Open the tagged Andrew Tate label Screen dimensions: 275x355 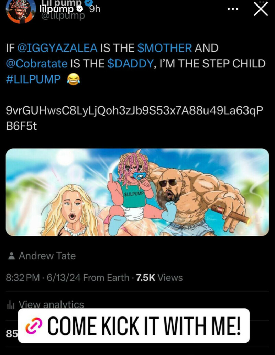(x=47, y=256)
